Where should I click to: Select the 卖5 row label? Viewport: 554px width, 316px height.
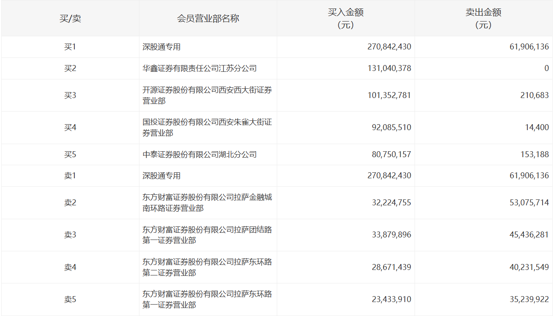pos(70,300)
